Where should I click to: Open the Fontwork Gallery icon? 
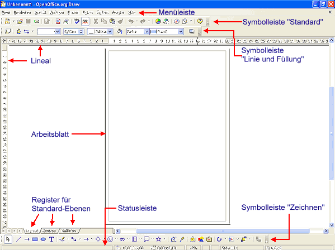point(193,239)
